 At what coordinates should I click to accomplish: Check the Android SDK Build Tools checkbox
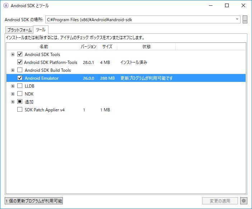tap(20, 70)
